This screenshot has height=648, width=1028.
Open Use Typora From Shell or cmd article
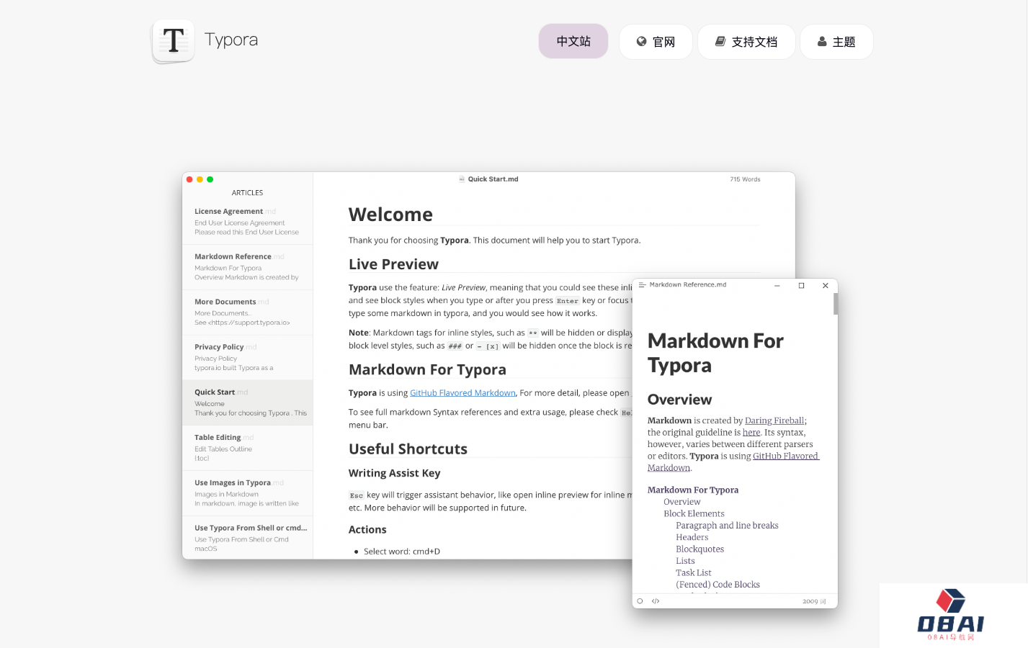(x=247, y=538)
